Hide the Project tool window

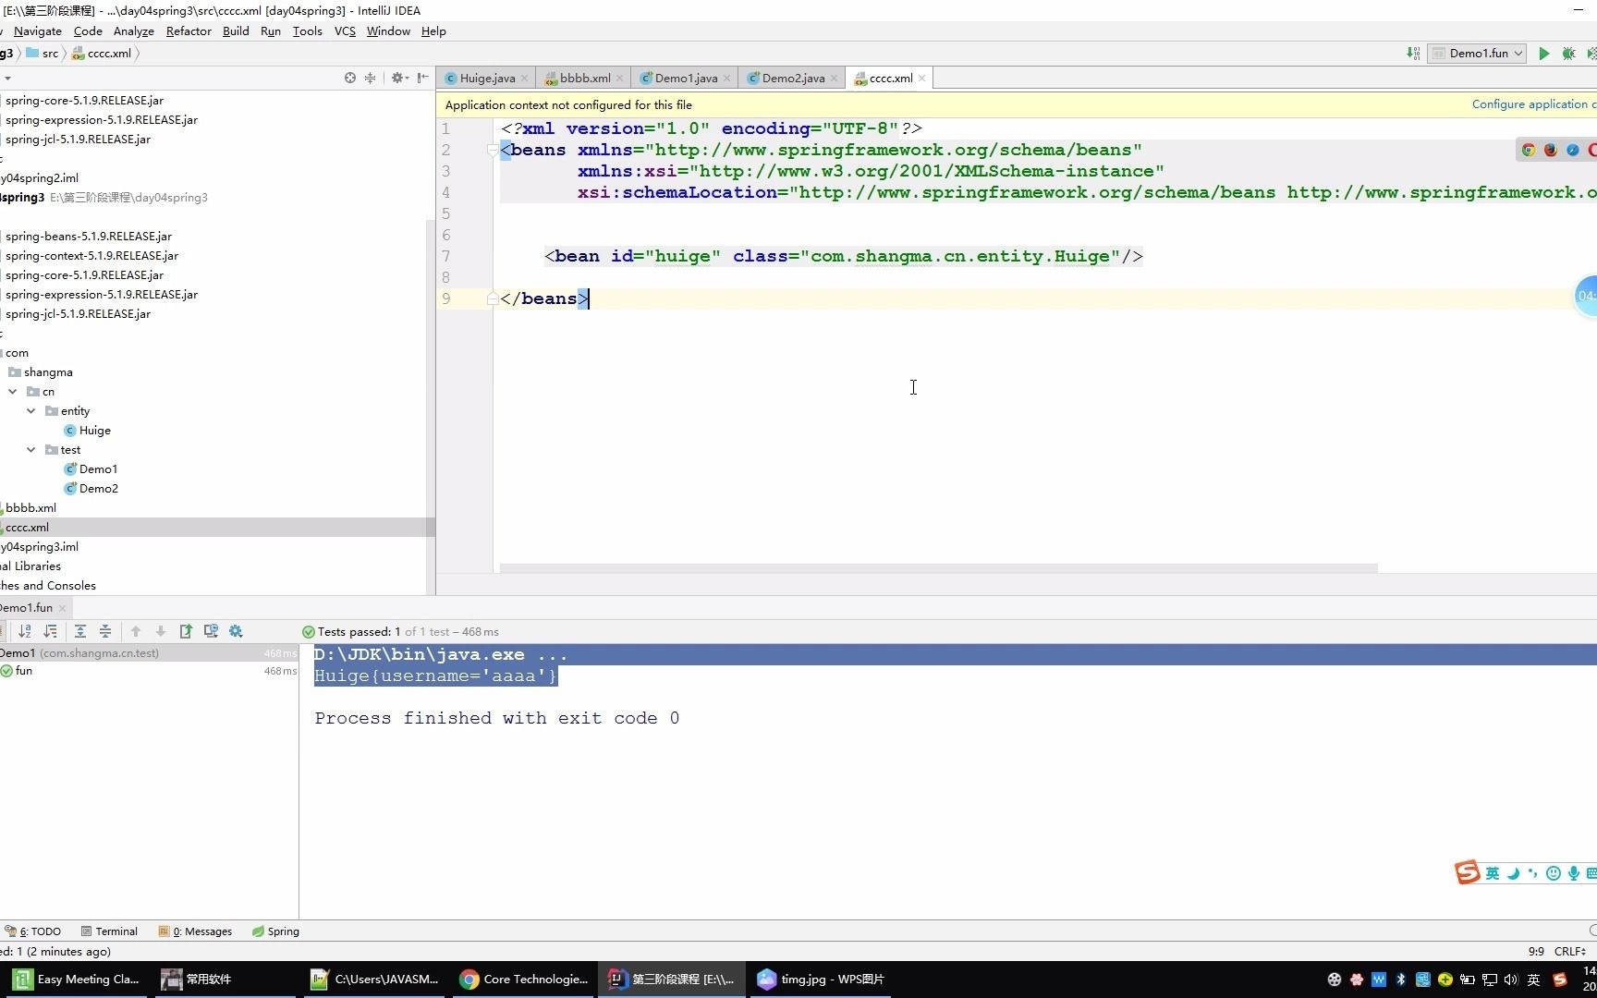coord(422,78)
